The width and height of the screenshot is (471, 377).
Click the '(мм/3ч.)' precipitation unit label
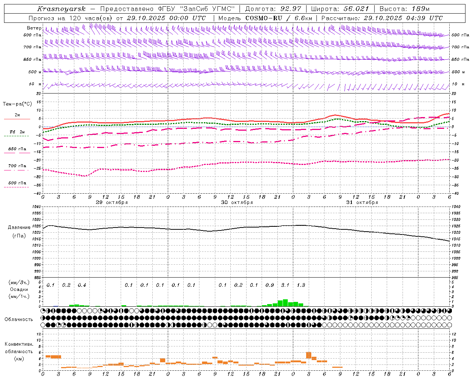click(19, 282)
